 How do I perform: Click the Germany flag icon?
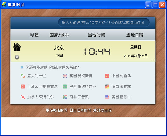point(107,87)
